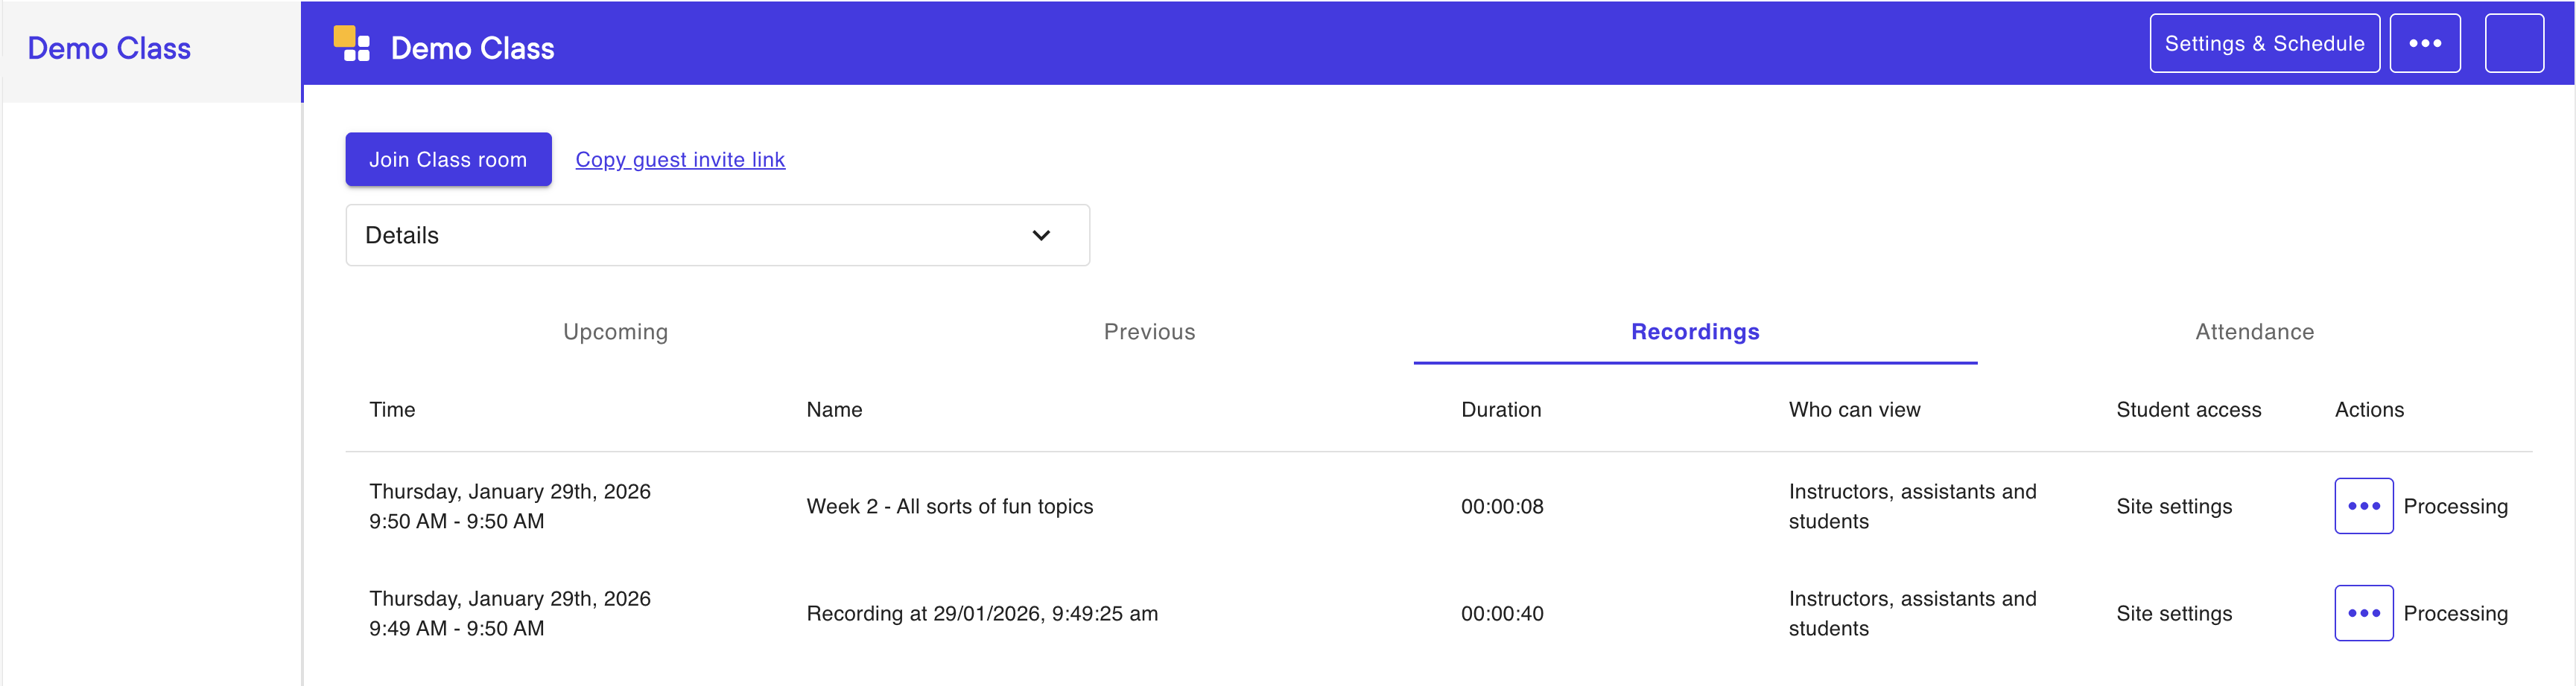Copy the guest invite link
Screen dimensions: 2576x686
680,160
